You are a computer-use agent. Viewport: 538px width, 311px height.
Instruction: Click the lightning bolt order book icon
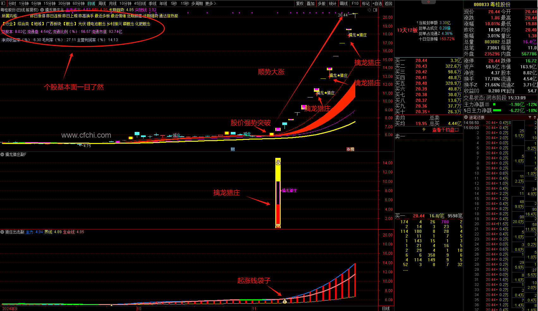point(424,130)
